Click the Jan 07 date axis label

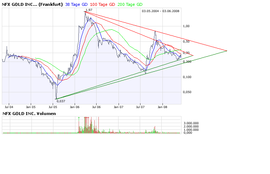point(119,107)
